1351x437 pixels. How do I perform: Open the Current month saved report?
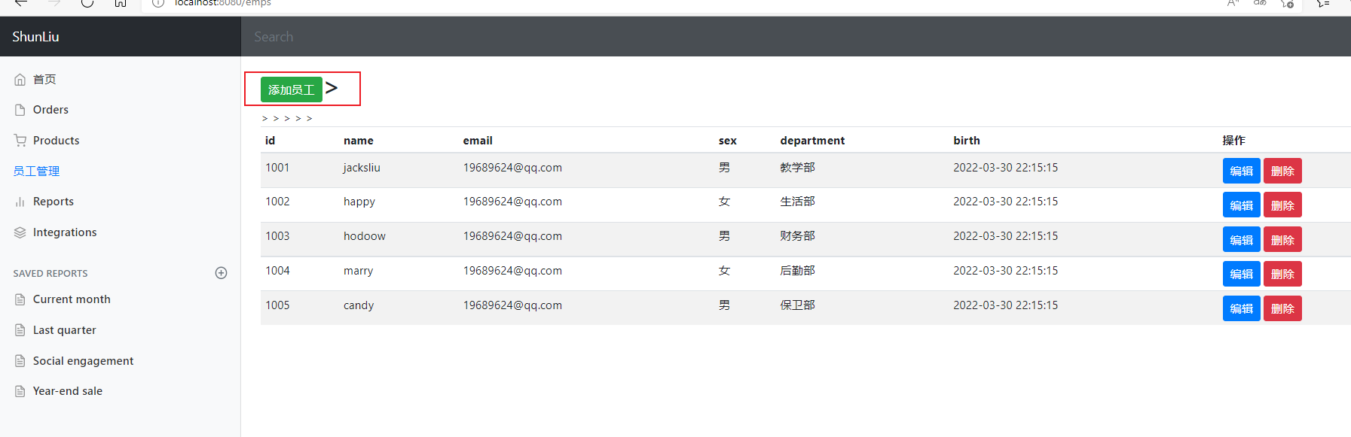pyautogui.click(x=72, y=299)
